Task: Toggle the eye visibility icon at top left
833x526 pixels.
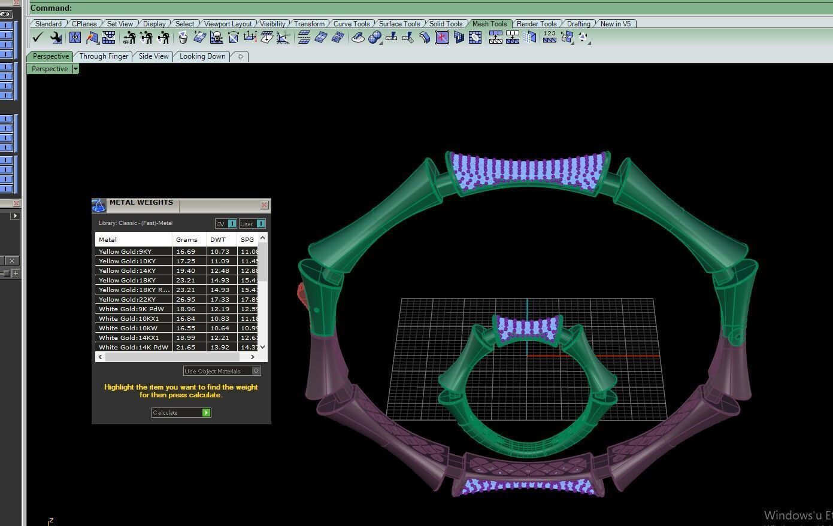Action: point(5,14)
